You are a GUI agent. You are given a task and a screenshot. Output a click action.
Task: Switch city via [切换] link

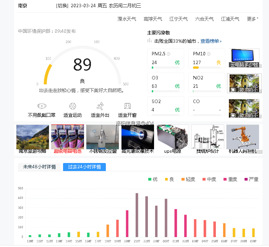[62, 6]
